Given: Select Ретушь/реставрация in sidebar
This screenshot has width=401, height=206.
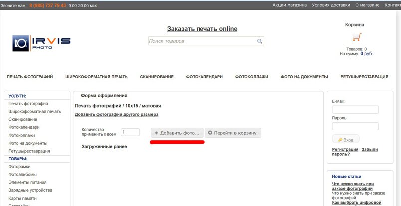Looking at the screenshot, I should point(29,151).
